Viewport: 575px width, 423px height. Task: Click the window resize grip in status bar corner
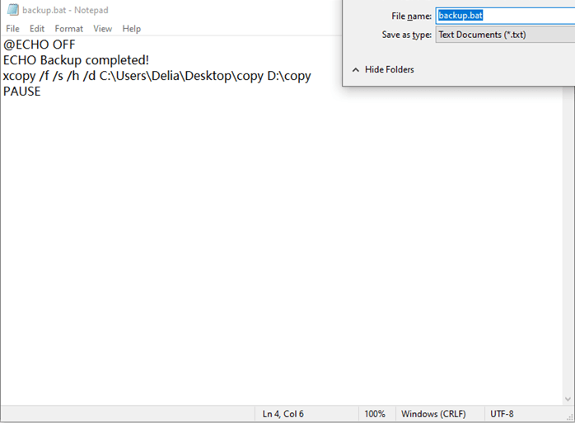click(568, 416)
